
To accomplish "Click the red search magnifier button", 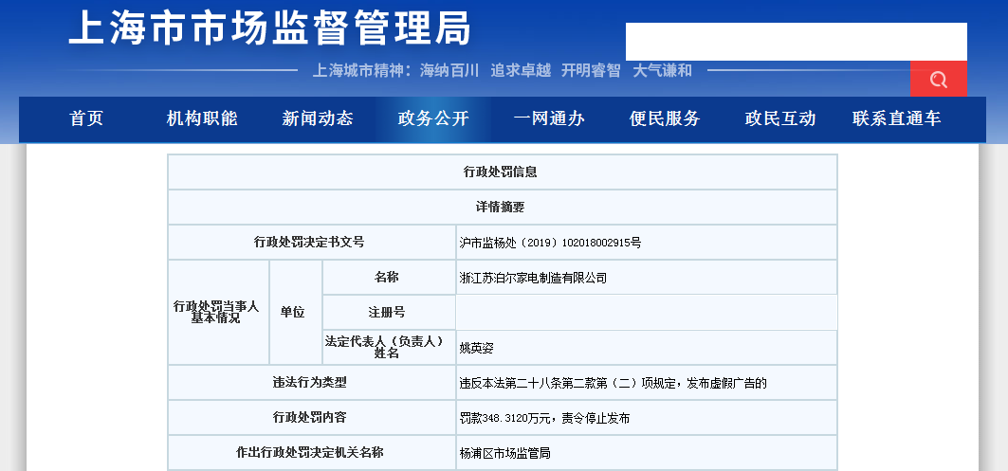I will 938,79.
